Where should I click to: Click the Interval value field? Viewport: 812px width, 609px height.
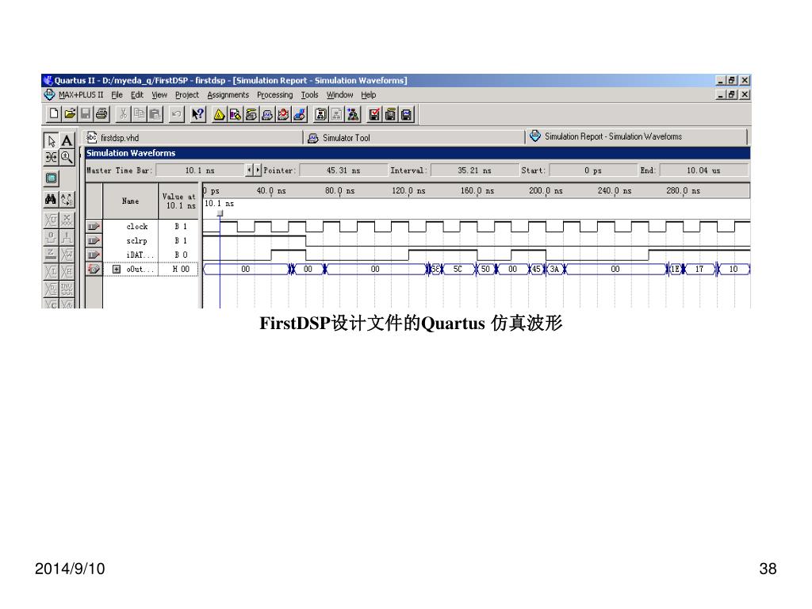point(474,170)
